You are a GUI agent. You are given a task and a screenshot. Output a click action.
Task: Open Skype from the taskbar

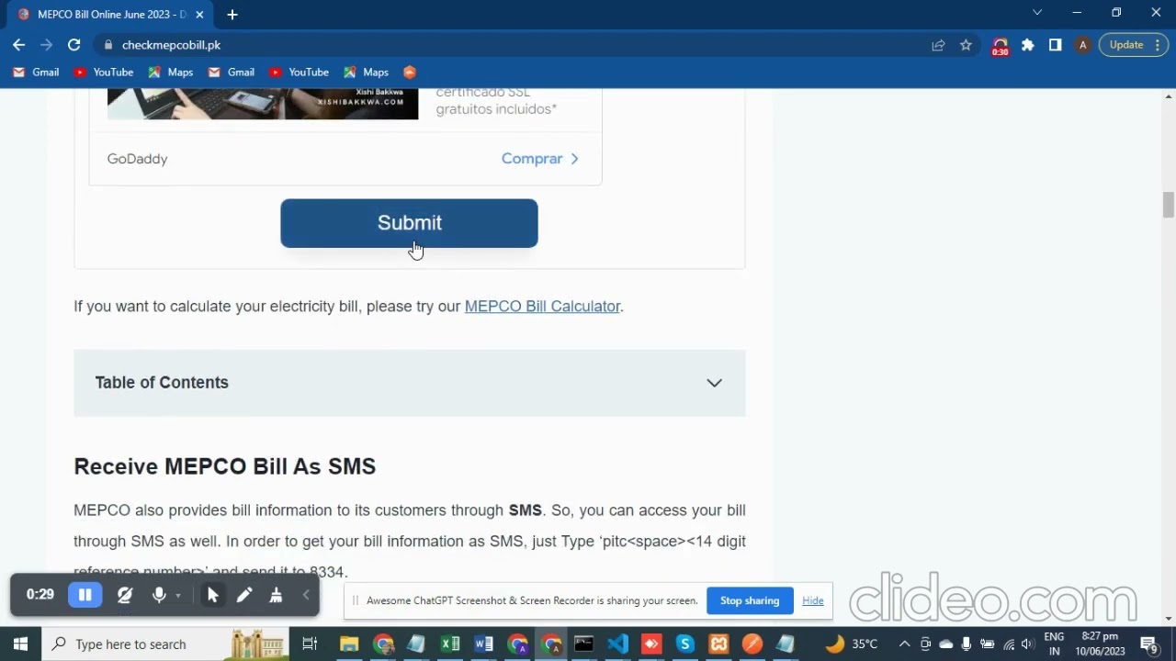(684, 644)
